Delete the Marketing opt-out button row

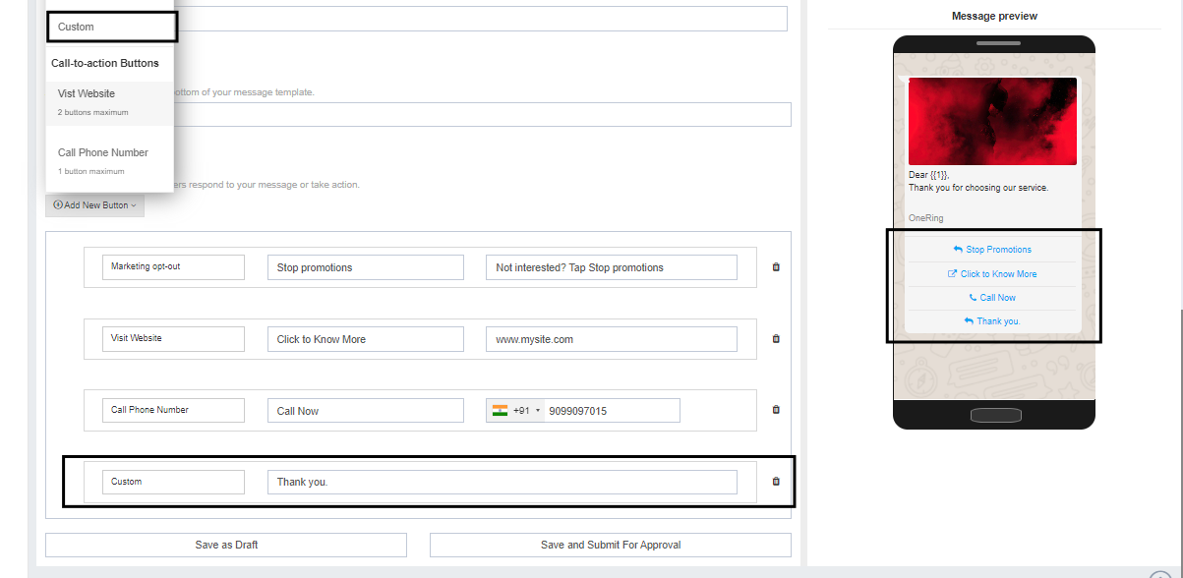tap(776, 267)
